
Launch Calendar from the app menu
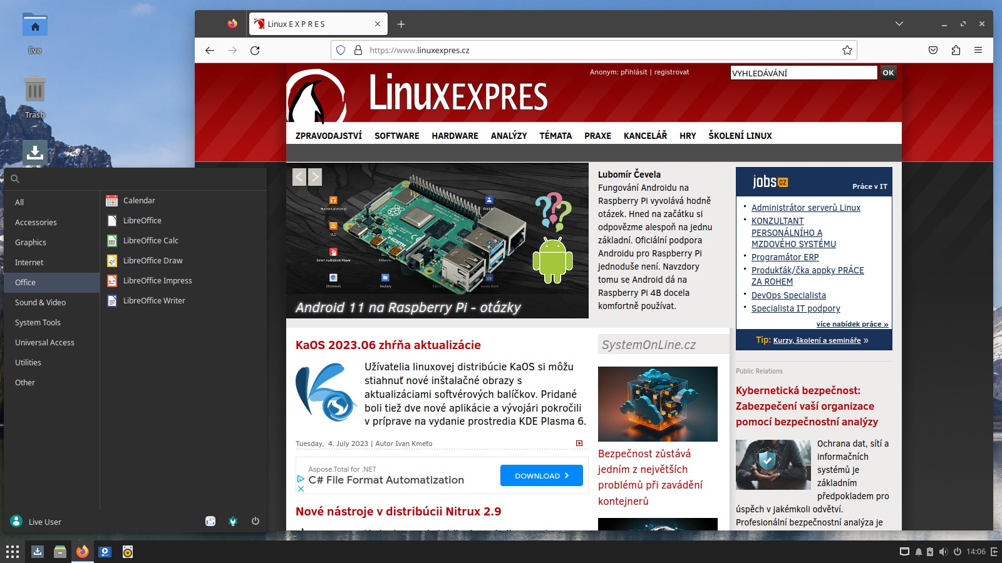(139, 201)
